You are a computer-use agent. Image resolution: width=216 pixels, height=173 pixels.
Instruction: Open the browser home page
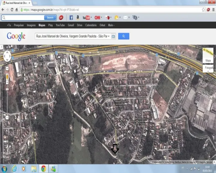click(17, 10)
